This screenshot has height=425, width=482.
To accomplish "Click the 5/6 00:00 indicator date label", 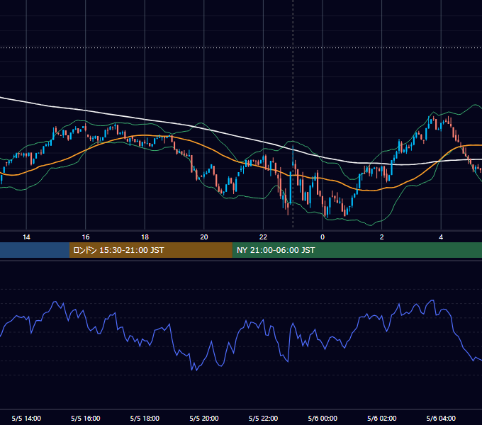I will [323, 418].
